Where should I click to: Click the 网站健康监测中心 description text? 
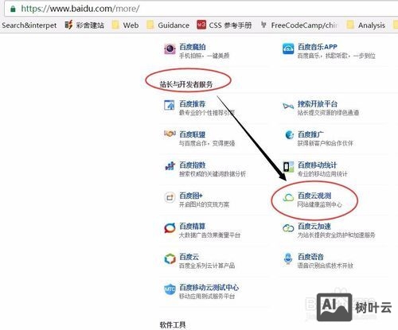[320, 204]
